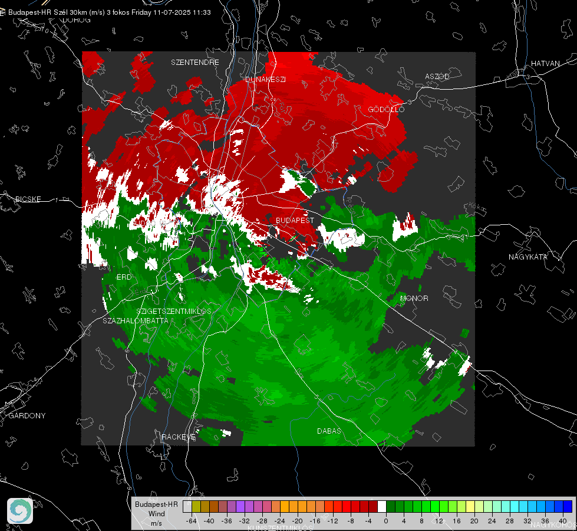Click the swirl logo icon in bottom-left corner

(20, 511)
